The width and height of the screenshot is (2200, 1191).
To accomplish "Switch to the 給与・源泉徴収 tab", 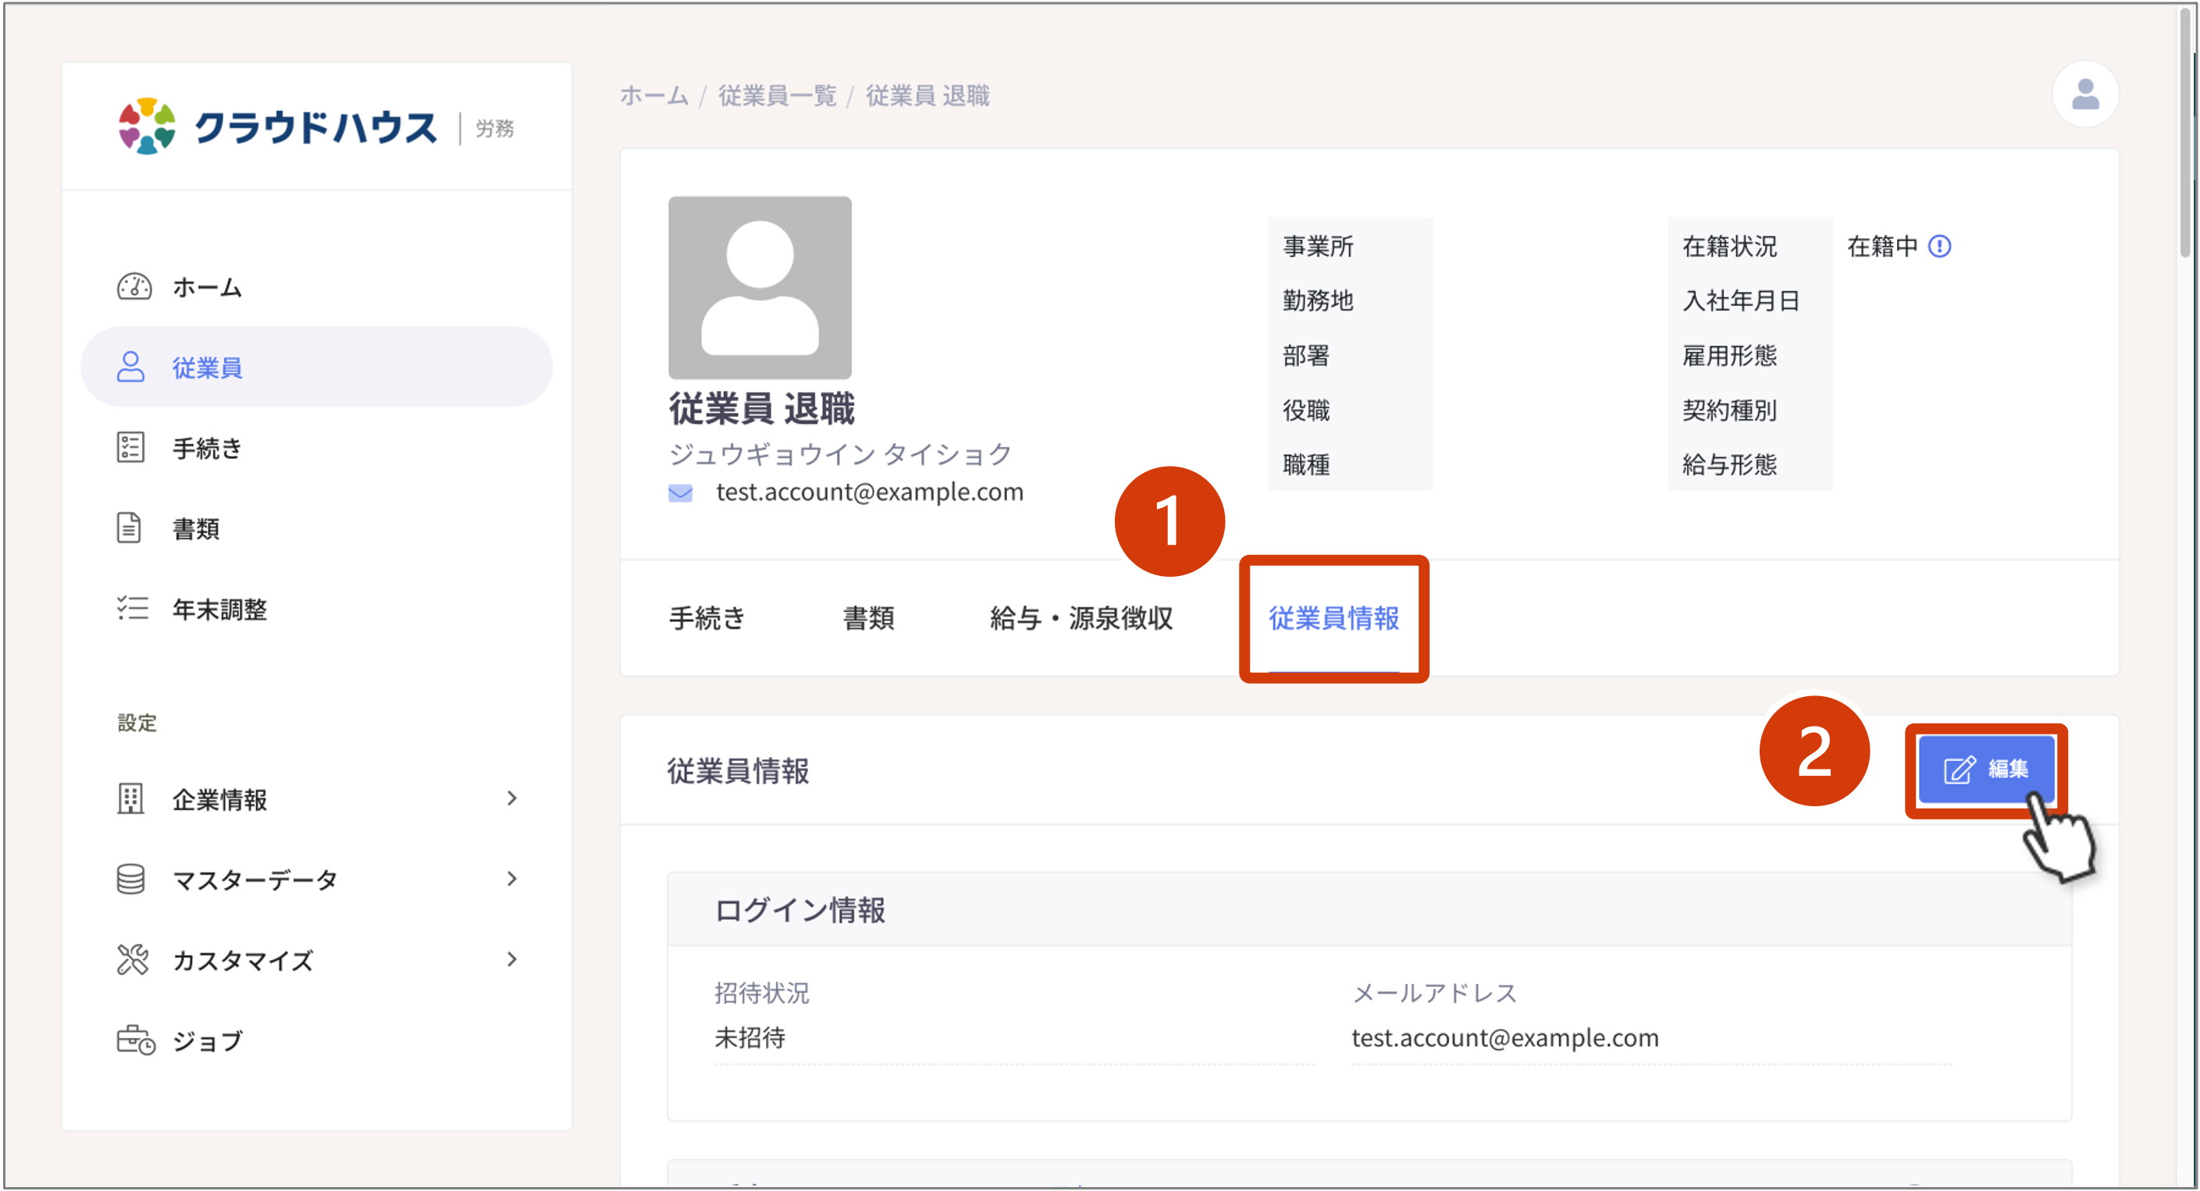I will (1081, 617).
